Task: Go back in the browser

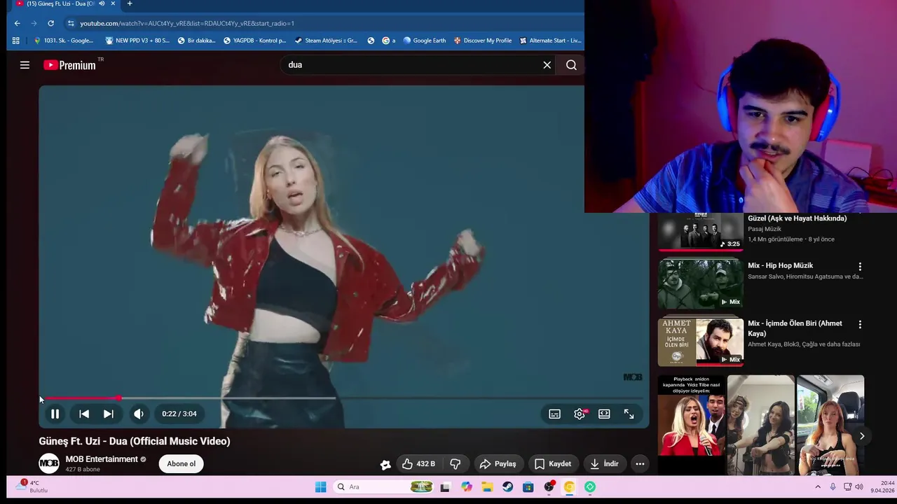Action: click(x=17, y=23)
